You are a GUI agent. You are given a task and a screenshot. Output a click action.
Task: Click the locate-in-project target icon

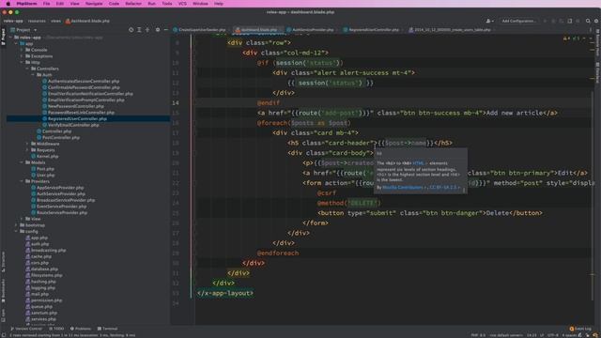pos(131,29)
